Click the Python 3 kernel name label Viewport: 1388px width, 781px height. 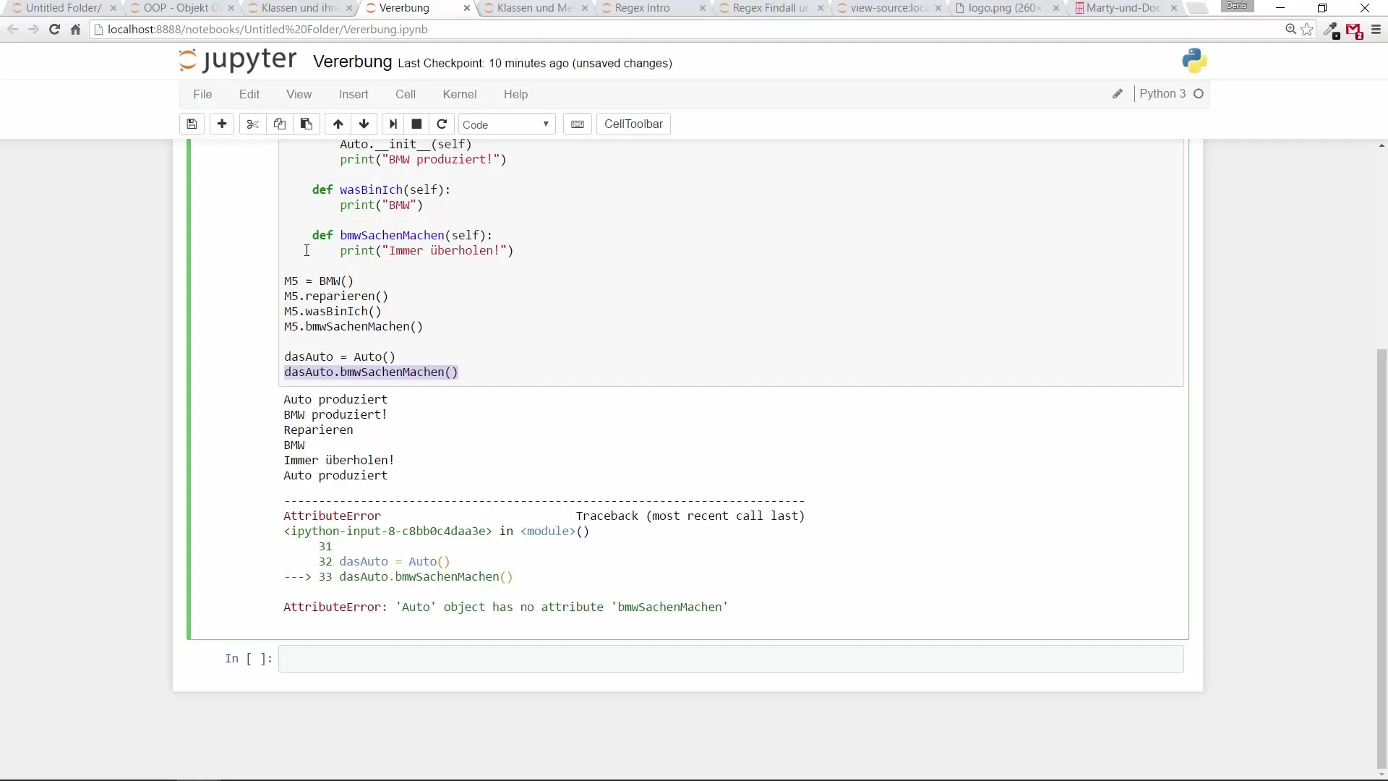(1162, 94)
